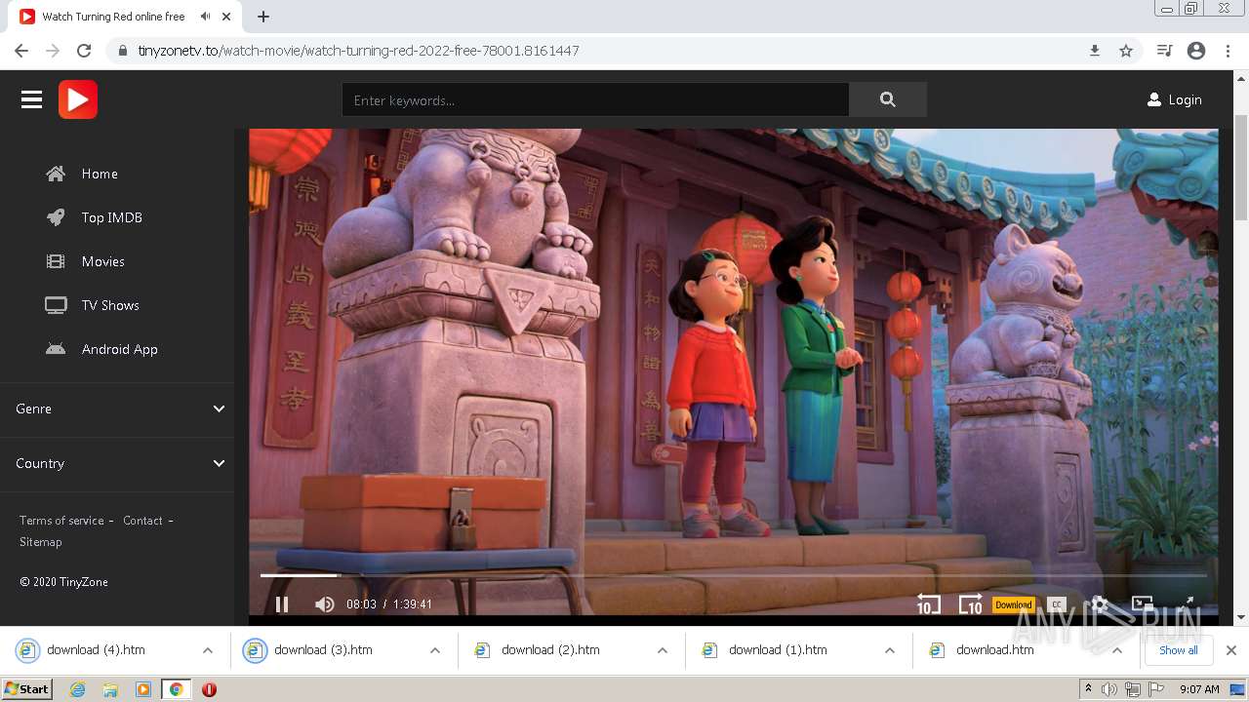Viewport: 1249px width, 702px height.
Task: Enable picture-in-picture mode
Action: (x=1143, y=604)
